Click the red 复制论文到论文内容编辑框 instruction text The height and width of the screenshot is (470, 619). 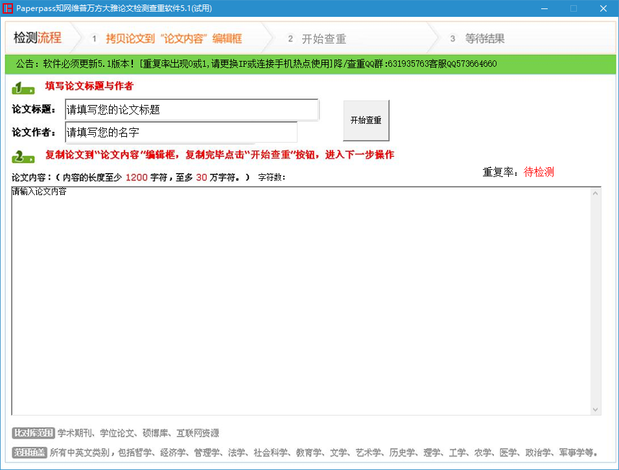coord(220,154)
